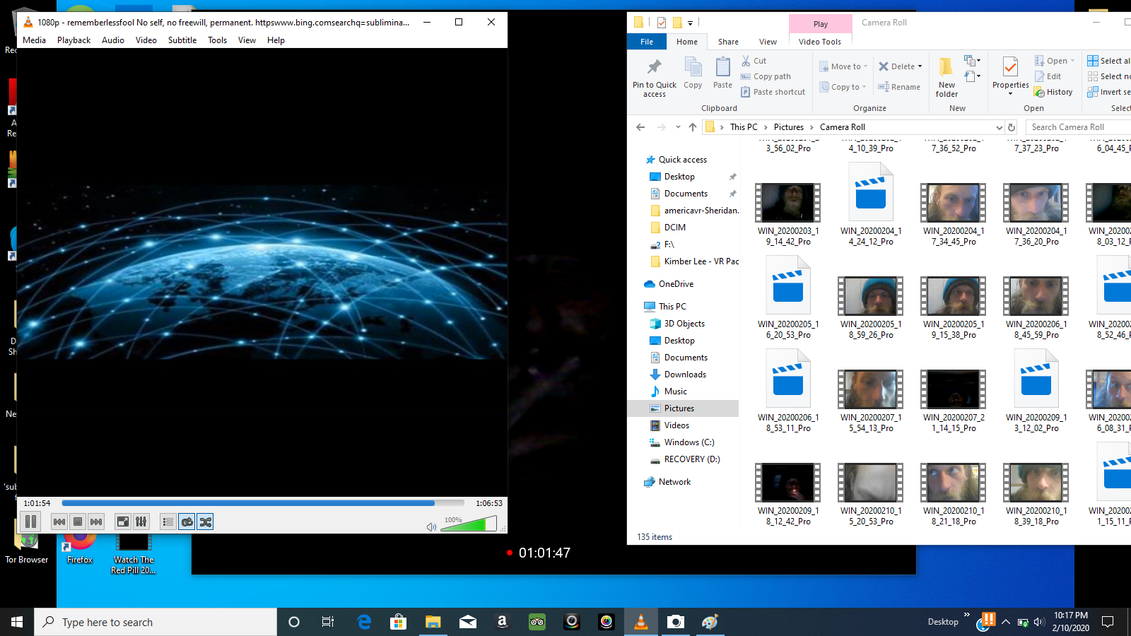Screen dimensions: 1131x636
Task: Rename the selected file
Action: (899, 87)
